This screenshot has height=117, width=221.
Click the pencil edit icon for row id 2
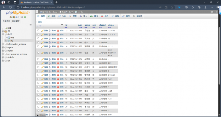[42, 31]
